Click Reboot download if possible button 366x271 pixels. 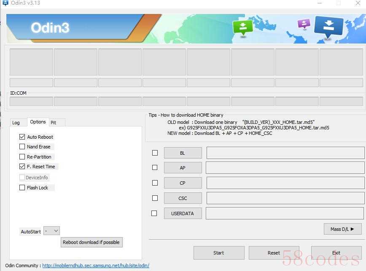91,242
